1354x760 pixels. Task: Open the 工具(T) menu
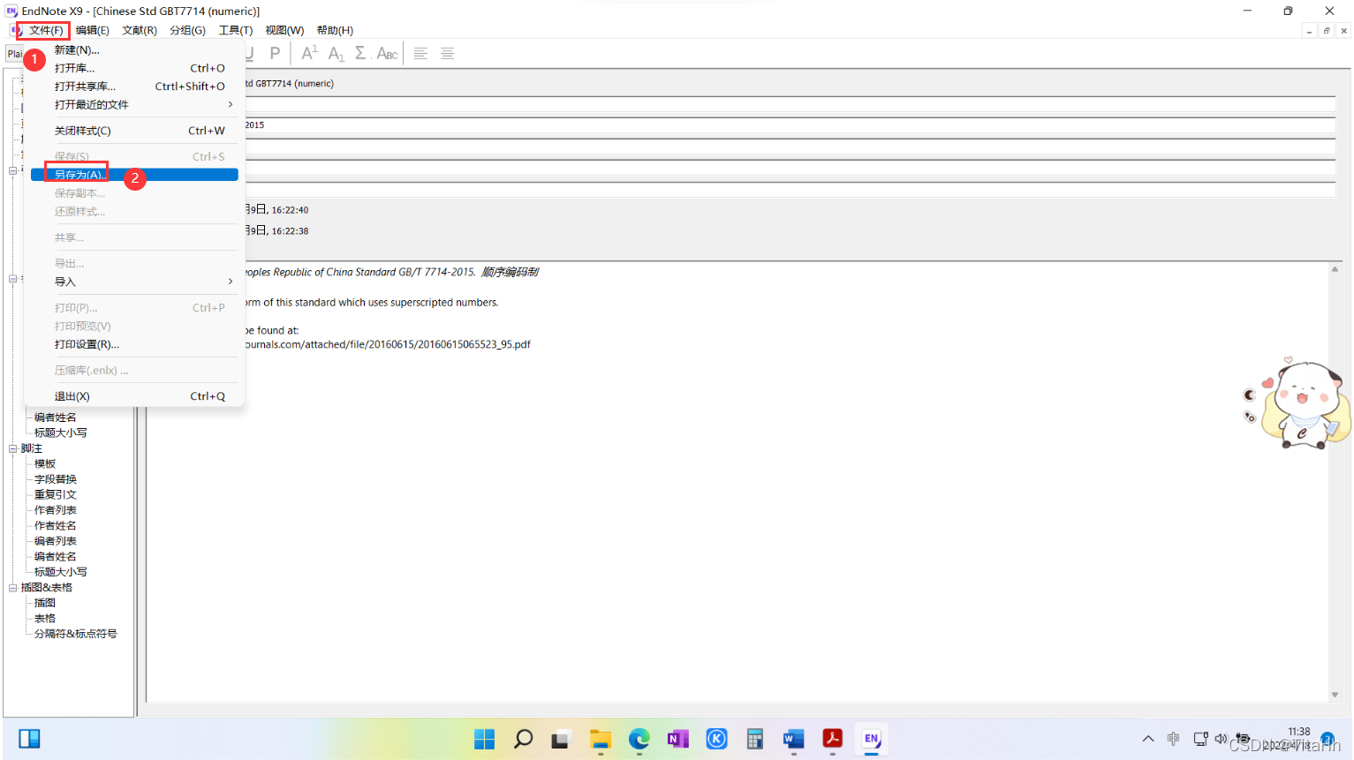click(x=236, y=30)
